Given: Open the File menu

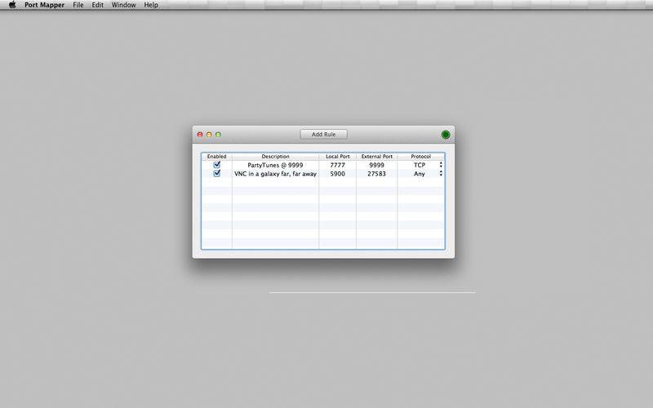Looking at the screenshot, I should (78, 5).
